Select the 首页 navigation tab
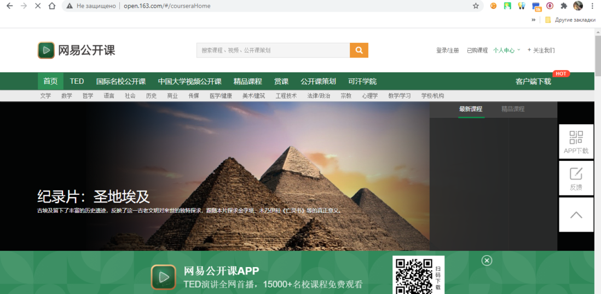Image resolution: width=601 pixels, height=294 pixels. coord(50,81)
